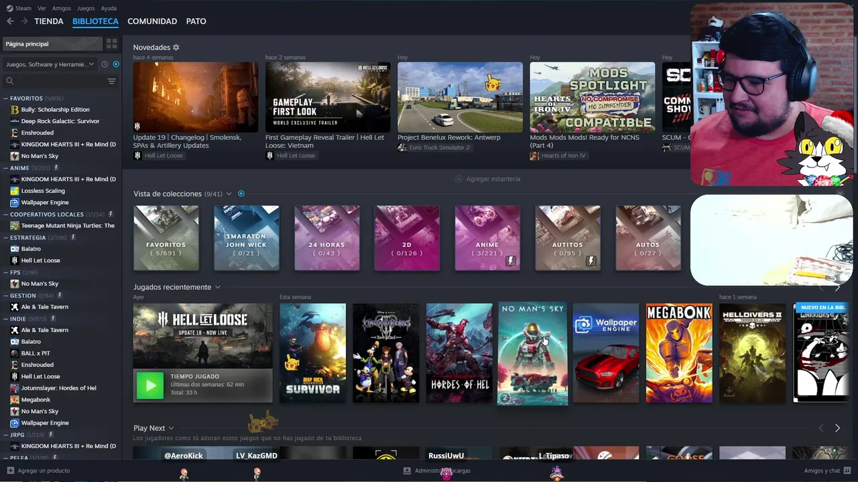Click the Steam logo in menu bar
858x482 pixels.
tap(9, 8)
